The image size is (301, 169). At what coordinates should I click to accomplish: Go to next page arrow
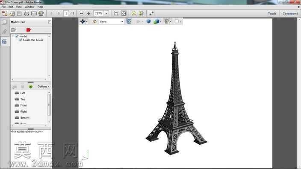tap(59, 13)
